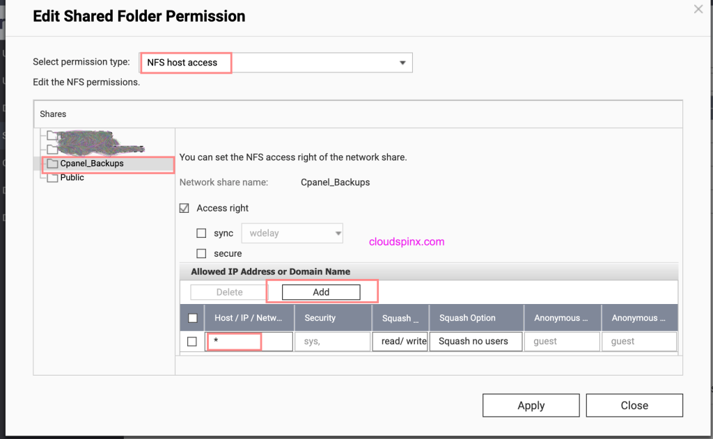Click the Host / IP input field
The image size is (713, 439).
[249, 342]
